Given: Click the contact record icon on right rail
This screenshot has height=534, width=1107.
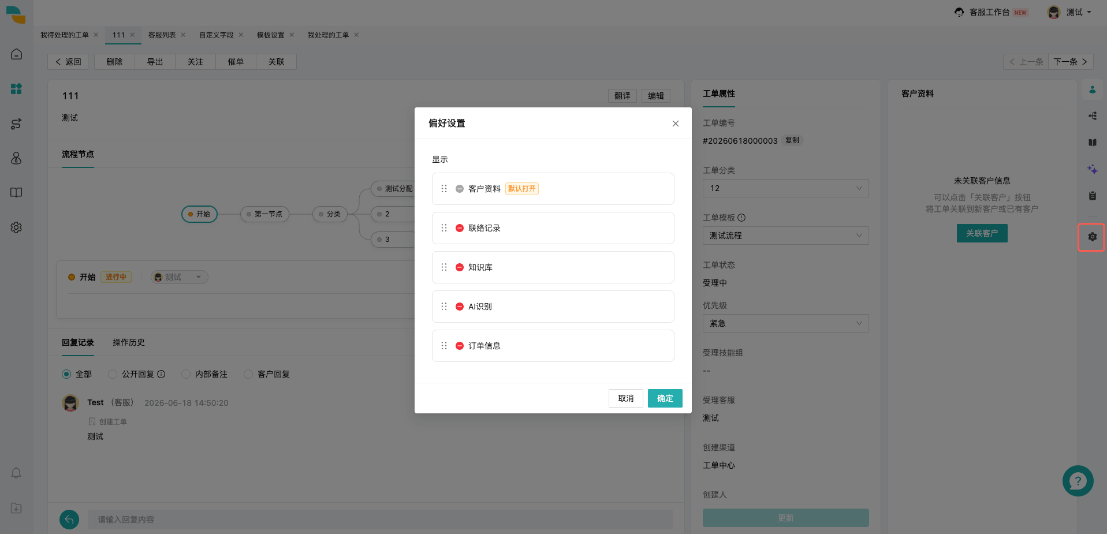Looking at the screenshot, I should click(1092, 116).
